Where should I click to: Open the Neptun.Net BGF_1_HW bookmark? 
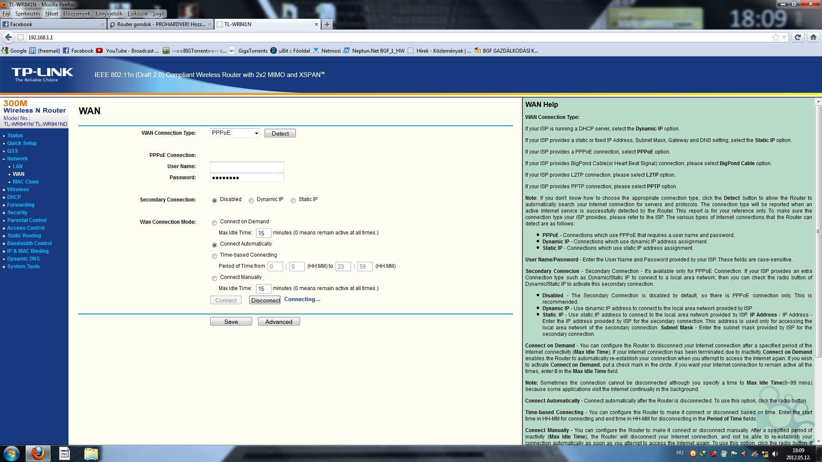point(374,50)
